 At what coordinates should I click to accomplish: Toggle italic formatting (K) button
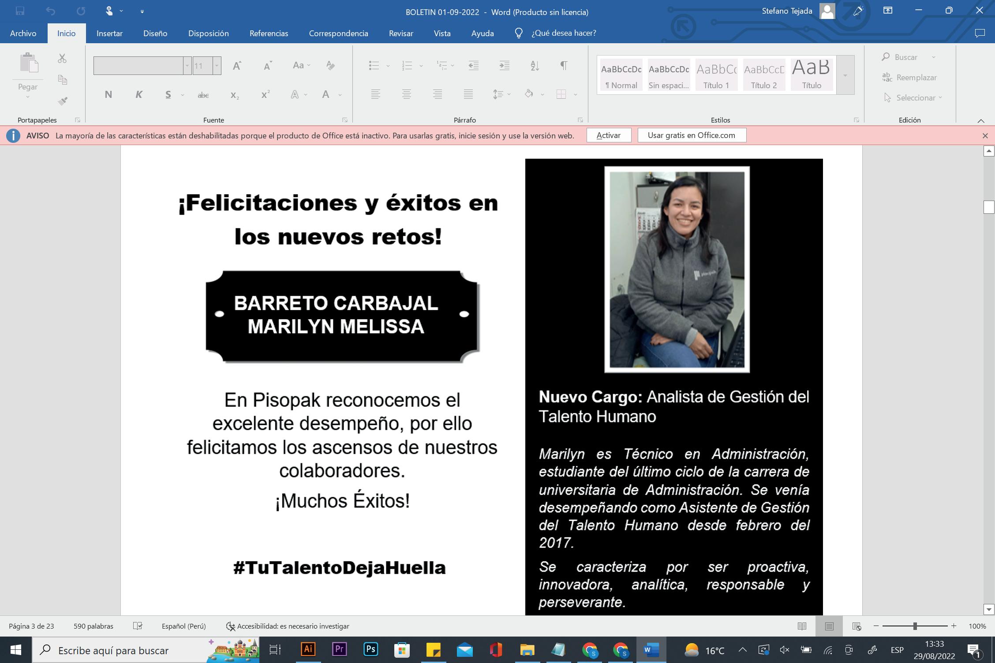tap(138, 94)
